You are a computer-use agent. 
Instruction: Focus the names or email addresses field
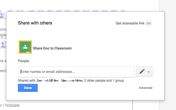(76, 72)
